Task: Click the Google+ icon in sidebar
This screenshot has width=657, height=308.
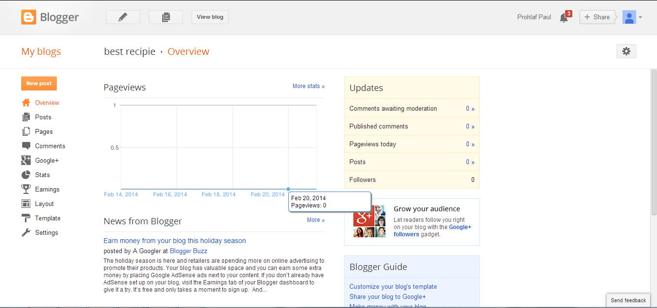Action: tap(26, 160)
